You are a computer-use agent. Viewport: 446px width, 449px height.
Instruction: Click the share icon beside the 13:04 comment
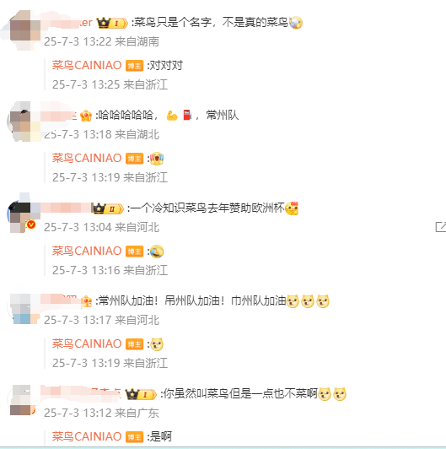(x=441, y=227)
